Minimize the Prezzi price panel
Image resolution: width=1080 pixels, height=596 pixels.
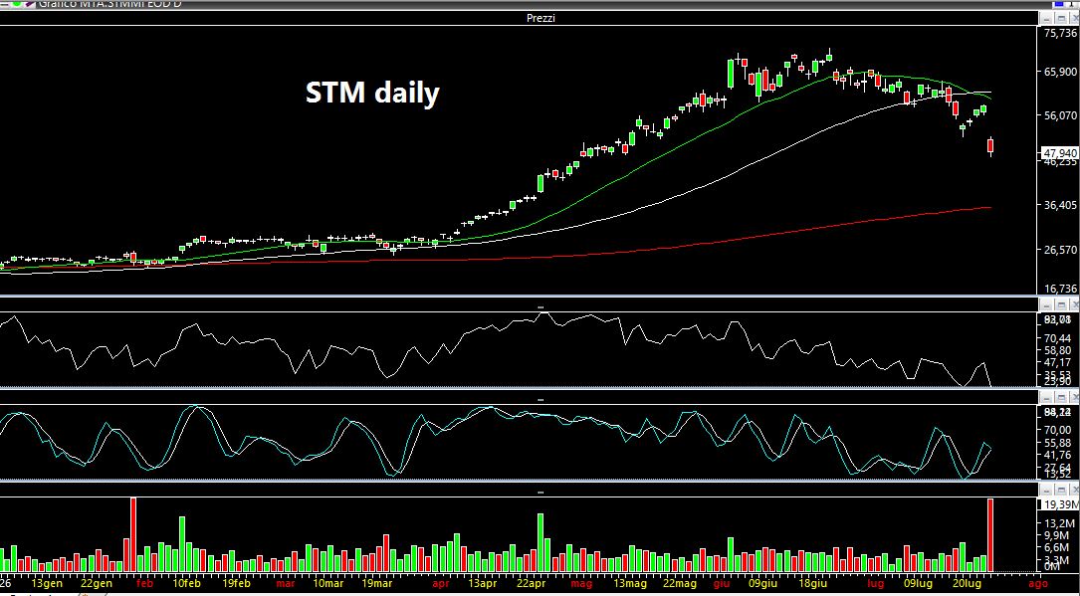[x=1047, y=18]
